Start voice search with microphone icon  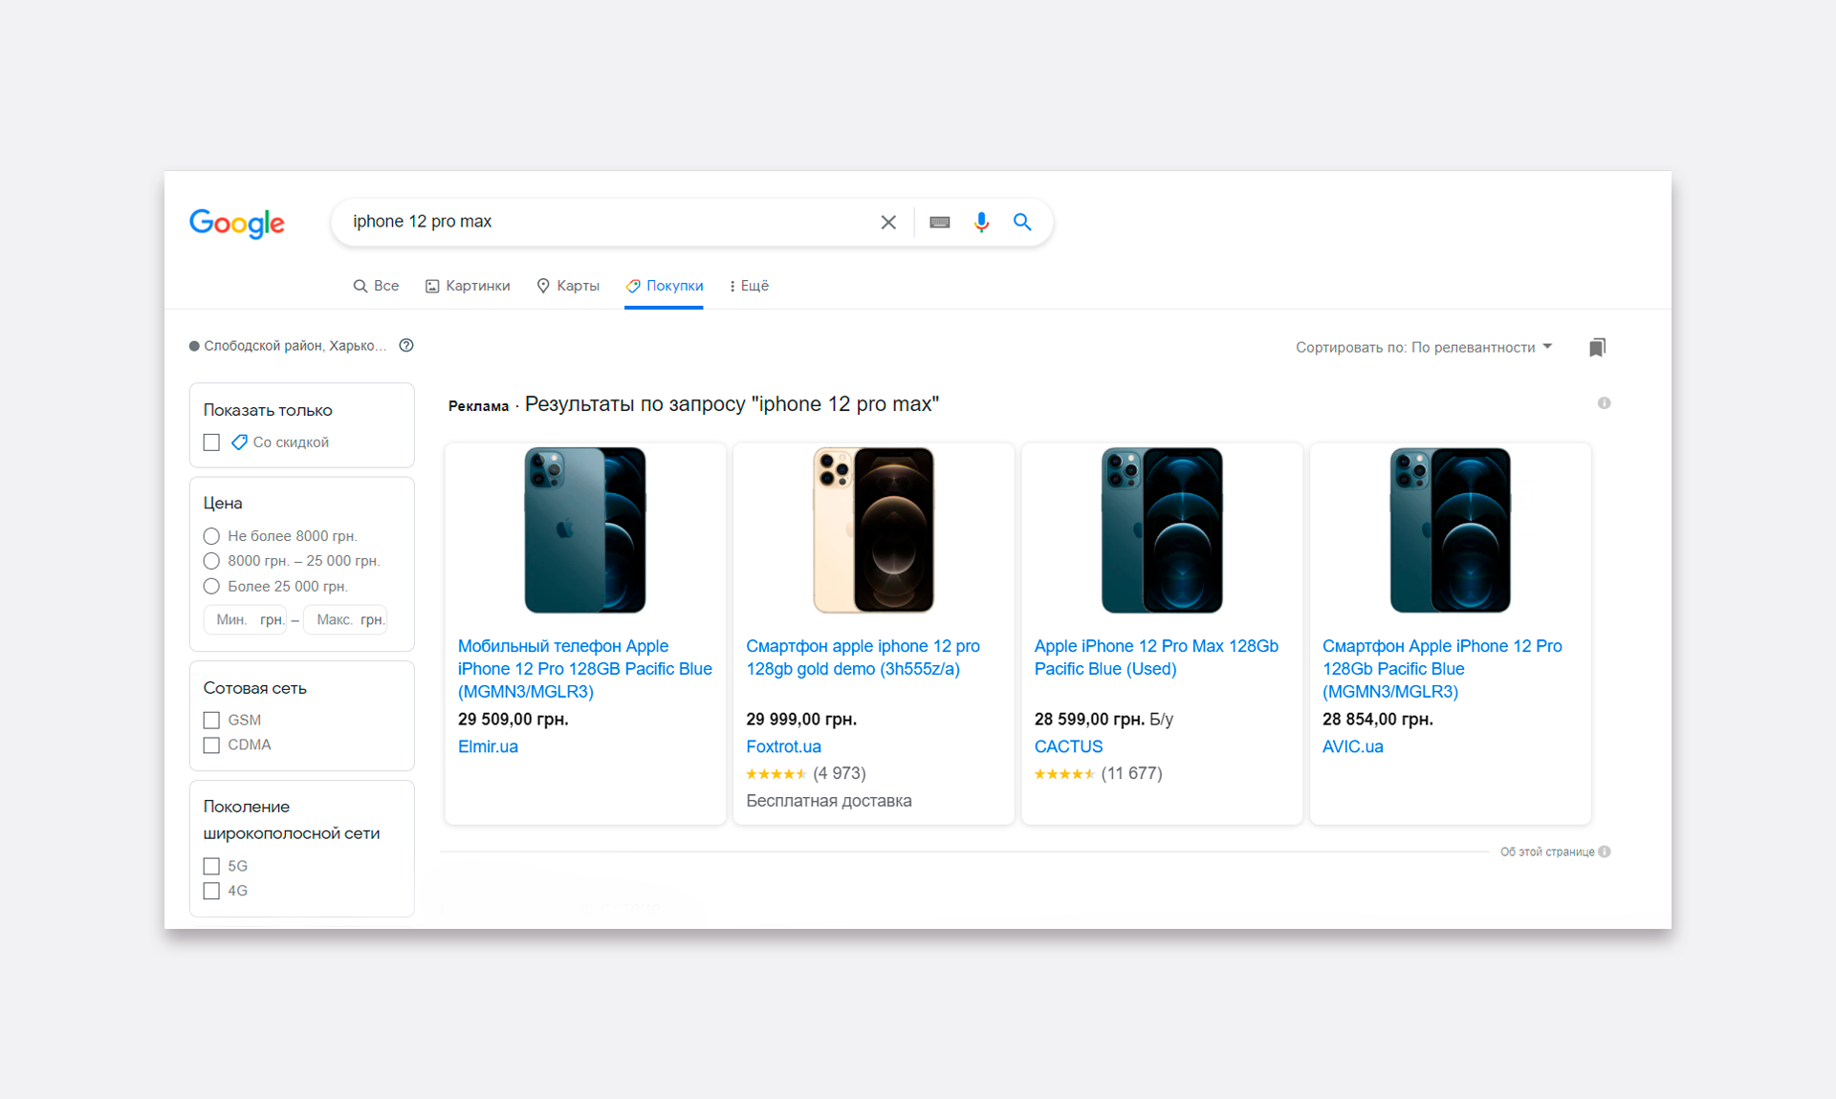pos(981,223)
